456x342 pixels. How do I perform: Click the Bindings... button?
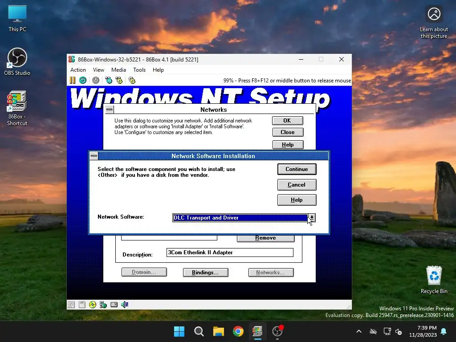coord(205,273)
